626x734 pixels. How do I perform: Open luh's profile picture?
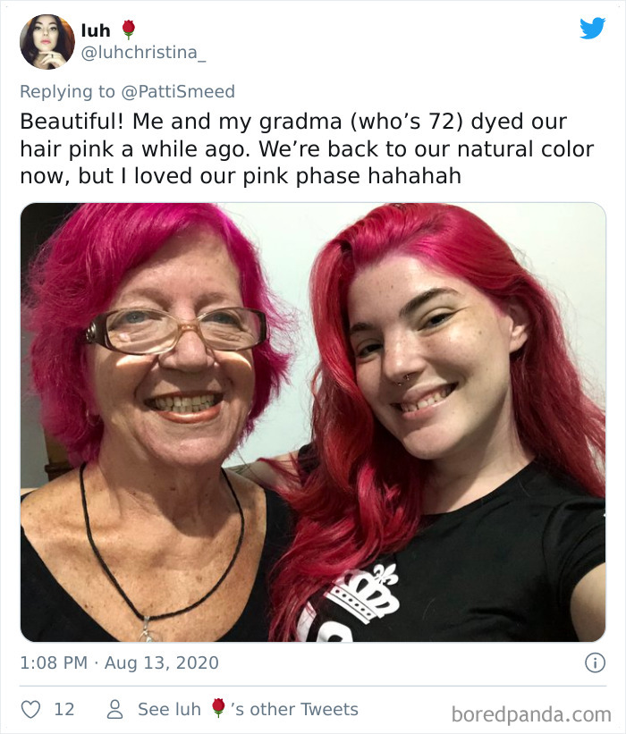[x=47, y=43]
